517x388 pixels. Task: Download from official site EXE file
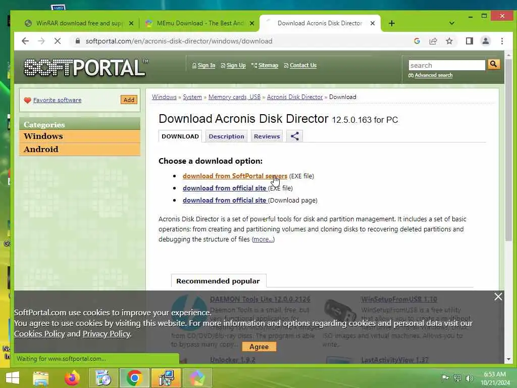pyautogui.click(x=225, y=188)
